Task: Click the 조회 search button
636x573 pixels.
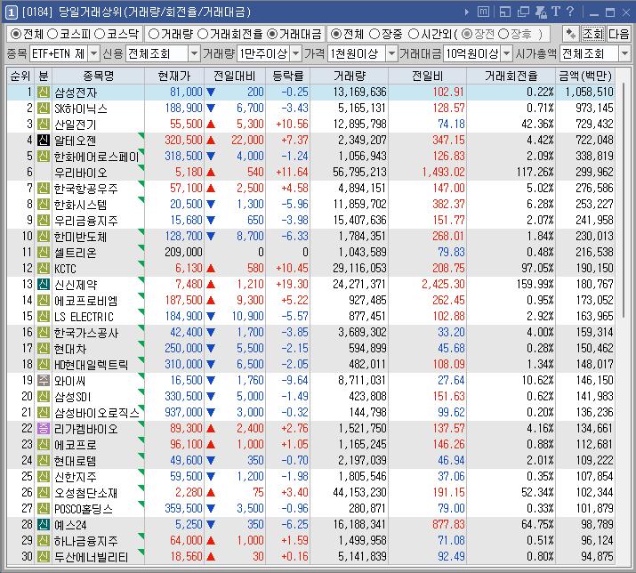Action: 593,34
